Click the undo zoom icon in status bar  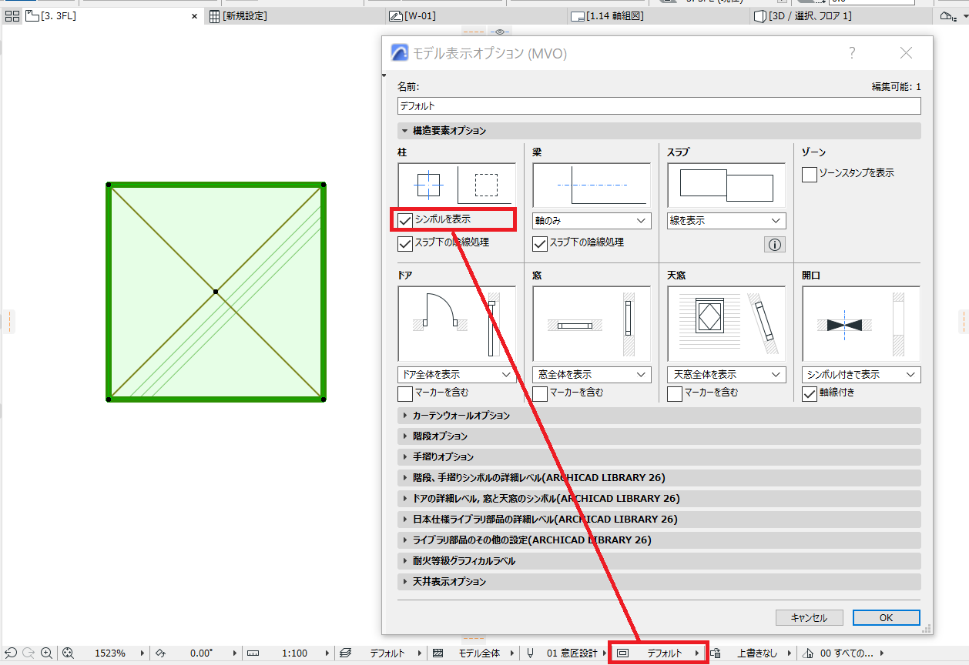(x=11, y=653)
